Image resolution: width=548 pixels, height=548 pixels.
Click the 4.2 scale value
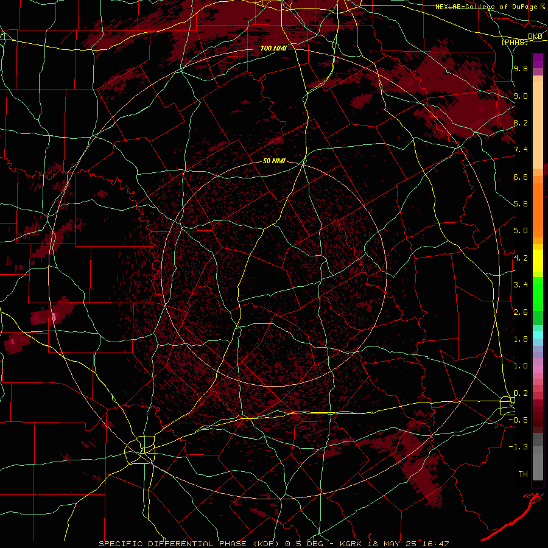click(521, 258)
